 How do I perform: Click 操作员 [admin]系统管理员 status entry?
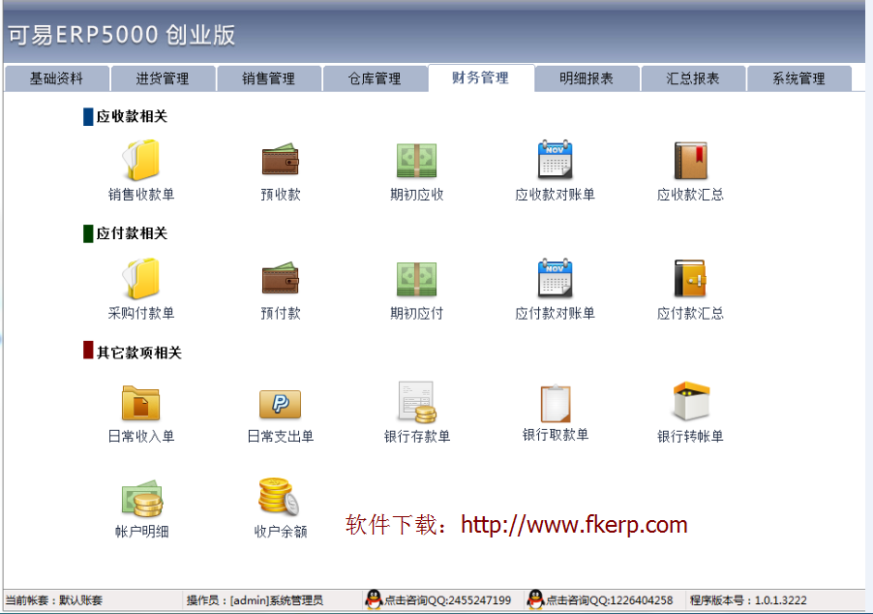pyautogui.click(x=255, y=600)
